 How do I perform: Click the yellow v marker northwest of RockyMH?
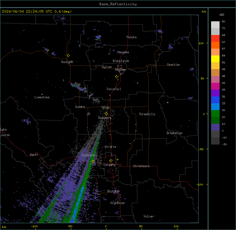48,50
